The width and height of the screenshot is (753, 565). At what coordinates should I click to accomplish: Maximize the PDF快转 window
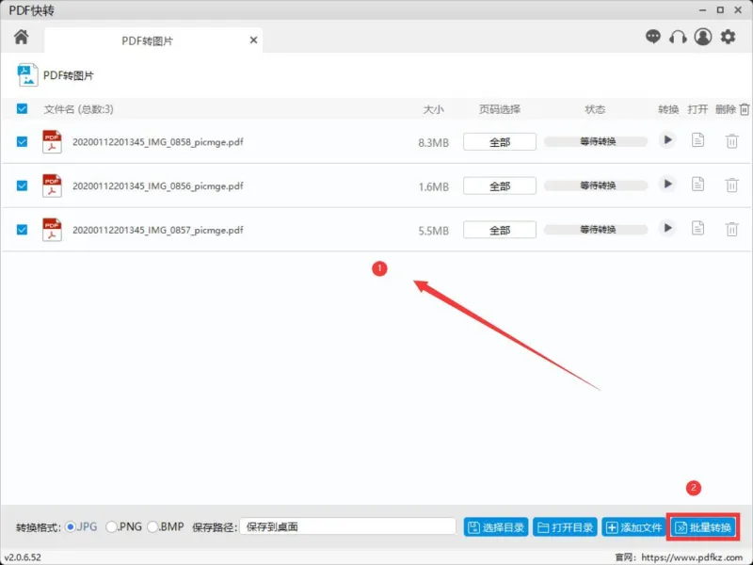(720, 9)
